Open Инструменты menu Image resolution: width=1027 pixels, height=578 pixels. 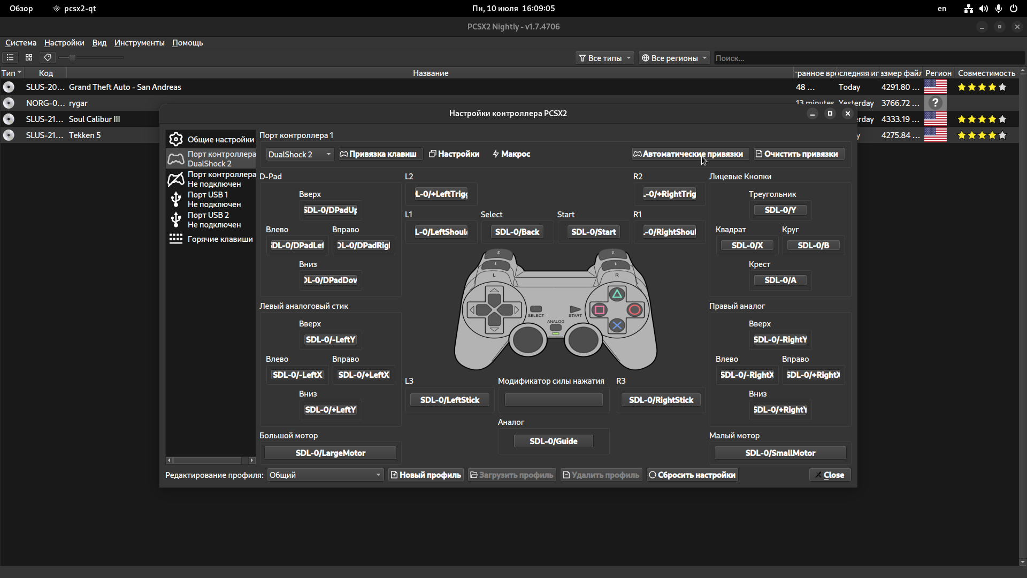point(139,43)
